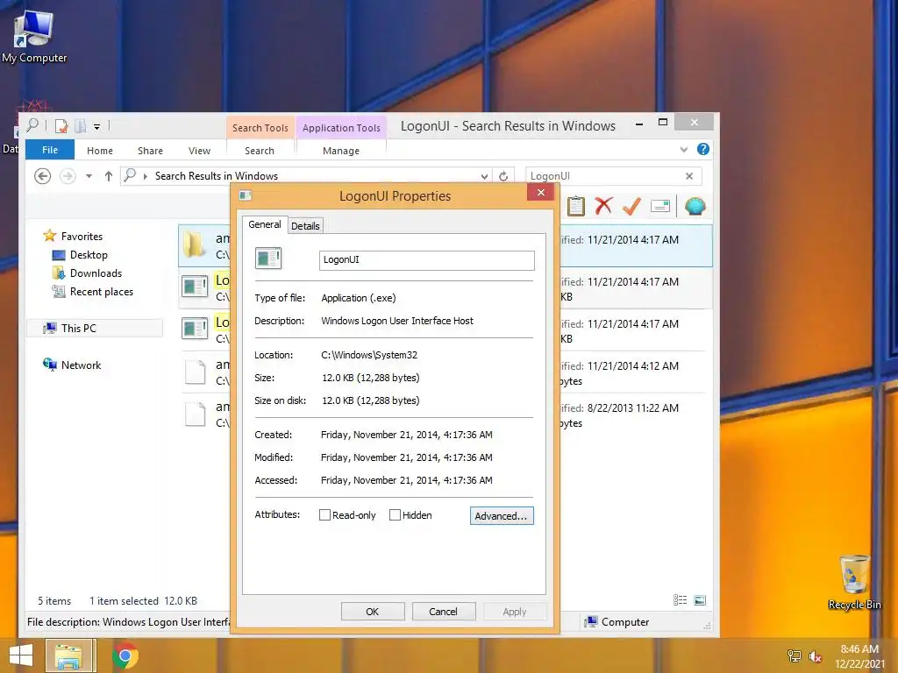This screenshot has height=673, width=898.
Task: Open the Manage ribbon tab
Action: [341, 151]
